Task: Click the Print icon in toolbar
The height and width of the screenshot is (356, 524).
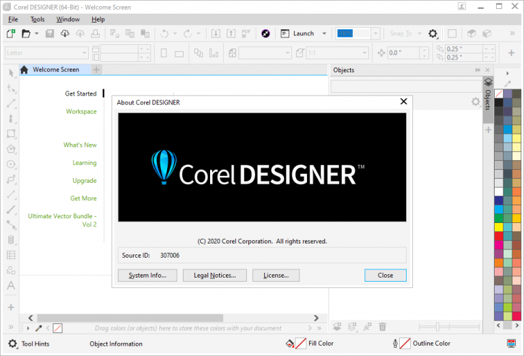Action: (x=96, y=33)
